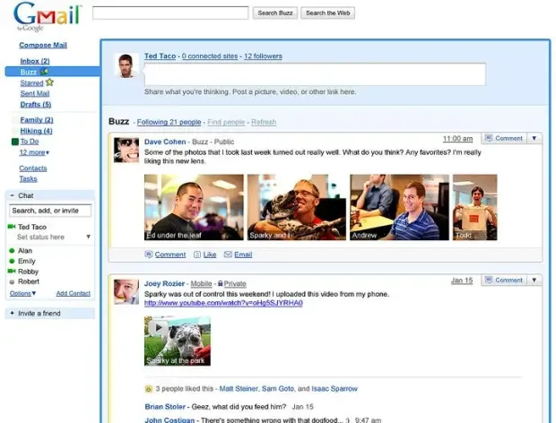Click Robby's video camera status icon

[x=12, y=272]
